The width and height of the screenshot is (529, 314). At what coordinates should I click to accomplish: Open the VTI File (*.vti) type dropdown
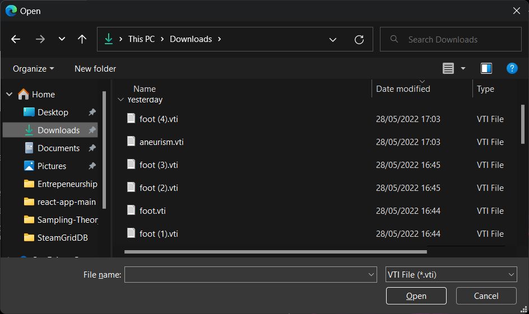[451, 275]
